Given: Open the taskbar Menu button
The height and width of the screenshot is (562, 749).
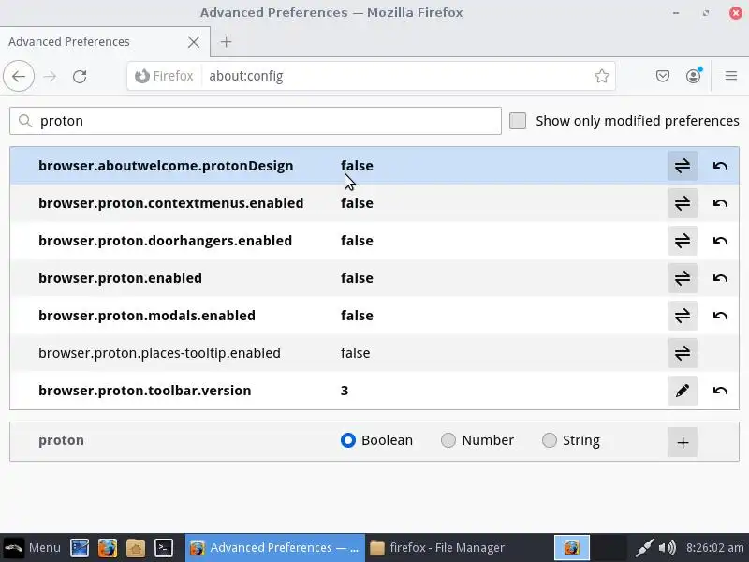Looking at the screenshot, I should coord(33,548).
